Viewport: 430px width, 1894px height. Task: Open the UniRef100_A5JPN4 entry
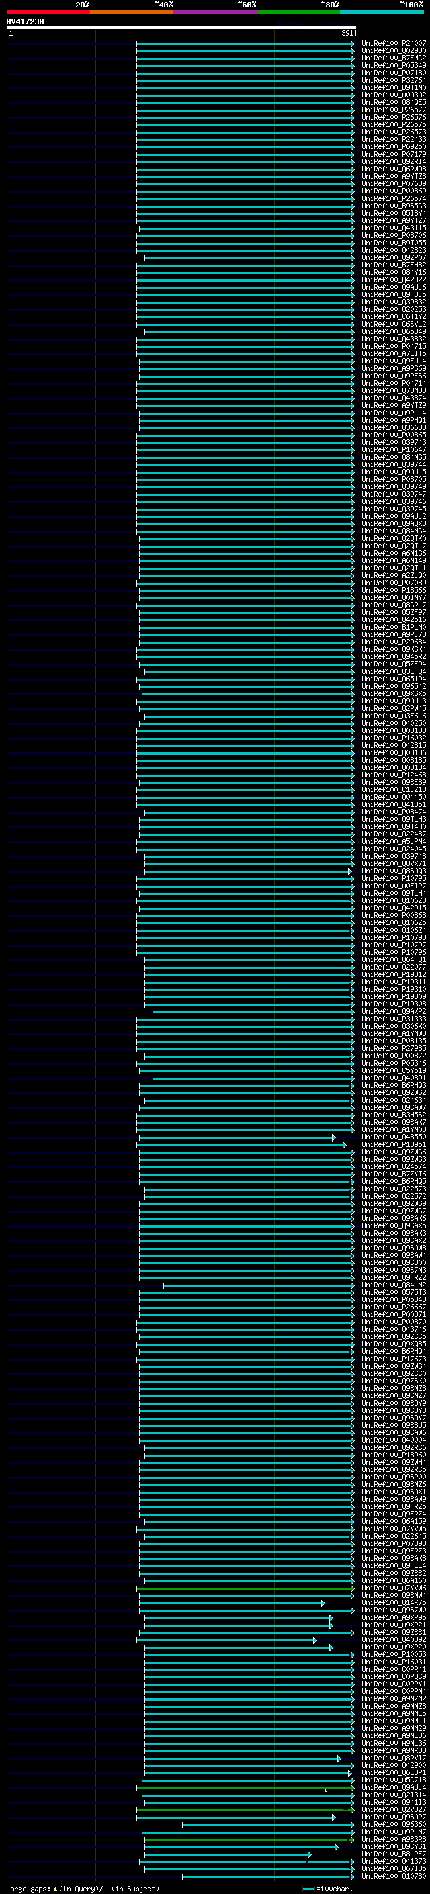pos(394,842)
